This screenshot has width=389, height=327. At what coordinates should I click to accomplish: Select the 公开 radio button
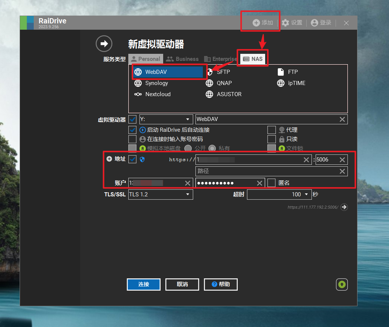[188, 148]
